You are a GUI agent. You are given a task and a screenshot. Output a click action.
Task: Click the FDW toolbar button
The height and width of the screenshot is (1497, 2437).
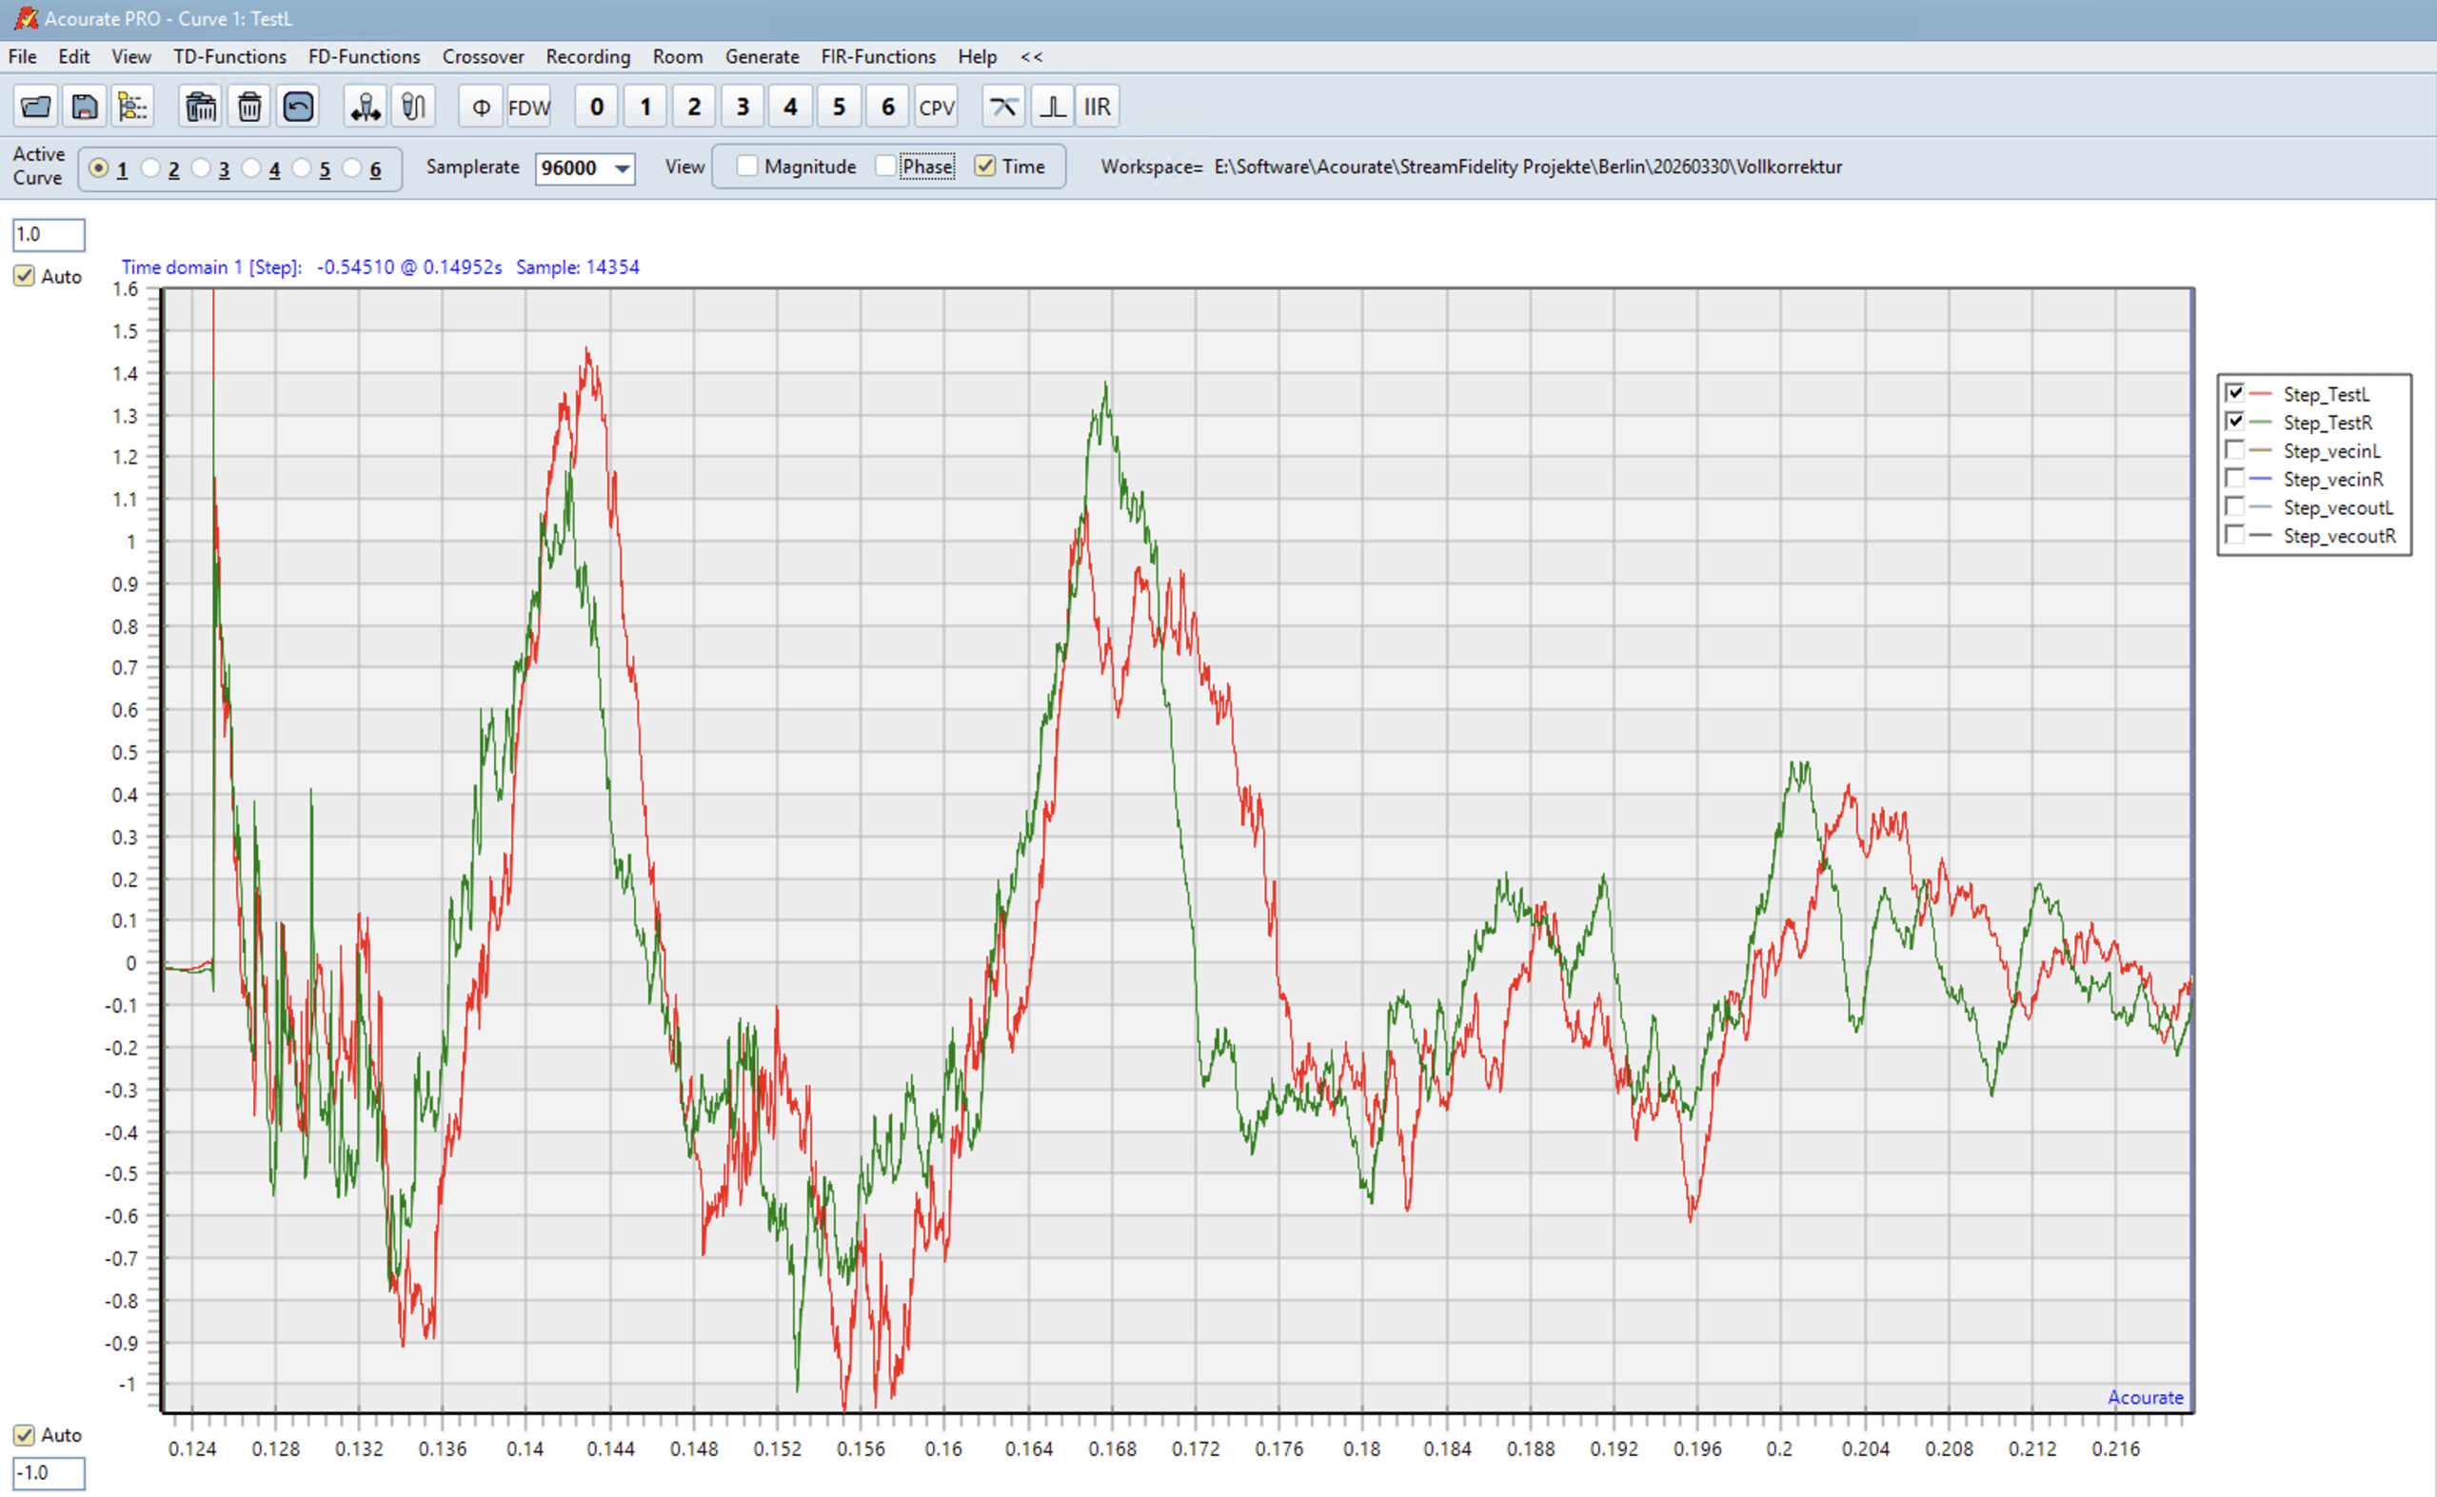point(528,106)
